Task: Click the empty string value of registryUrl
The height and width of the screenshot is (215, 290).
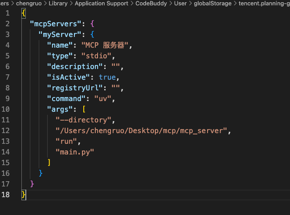Action: [115, 86]
